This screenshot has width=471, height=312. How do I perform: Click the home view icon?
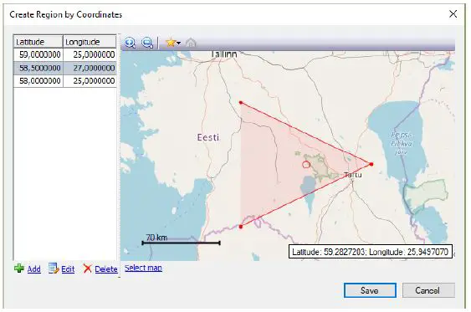(191, 43)
